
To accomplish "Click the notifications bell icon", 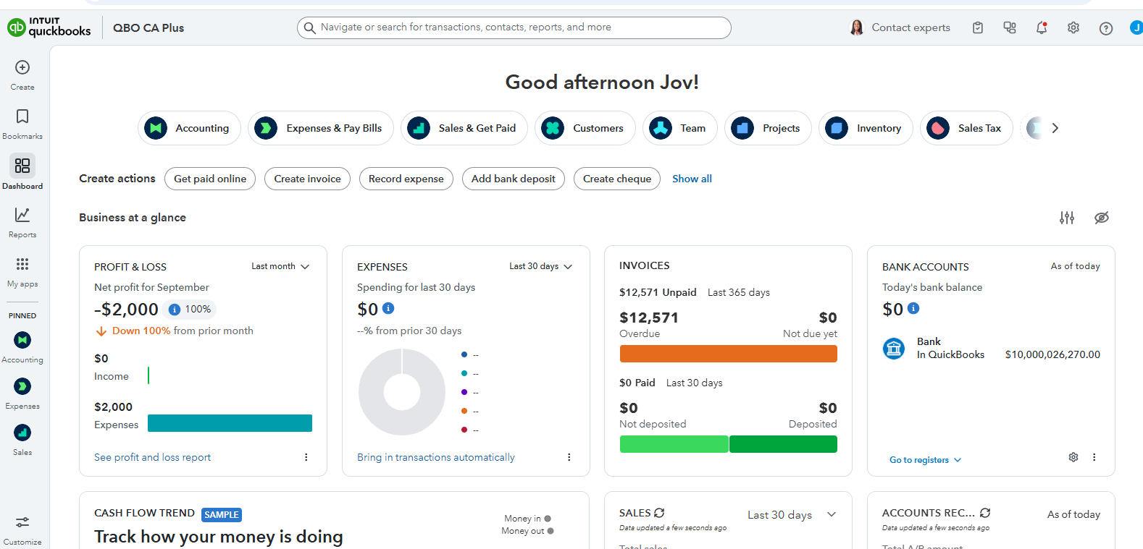I will click(1042, 28).
